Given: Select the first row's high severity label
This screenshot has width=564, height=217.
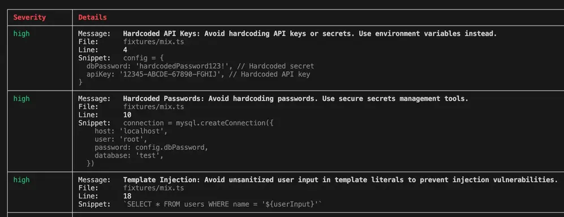Looking at the screenshot, I should pos(21,34).
